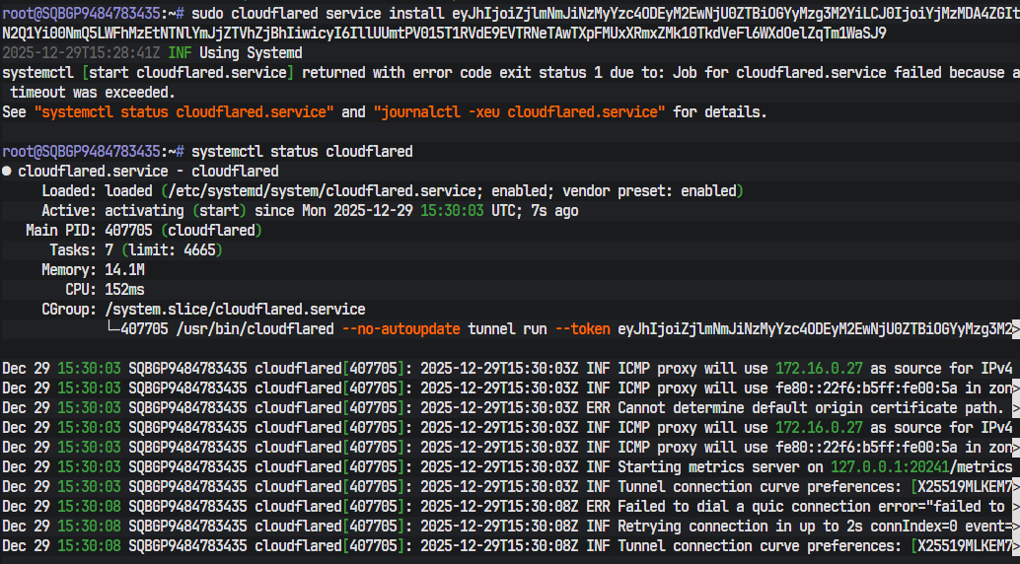Click the 'Main PID:' label
This screenshot has height=564, width=1020.
[x=62, y=231]
